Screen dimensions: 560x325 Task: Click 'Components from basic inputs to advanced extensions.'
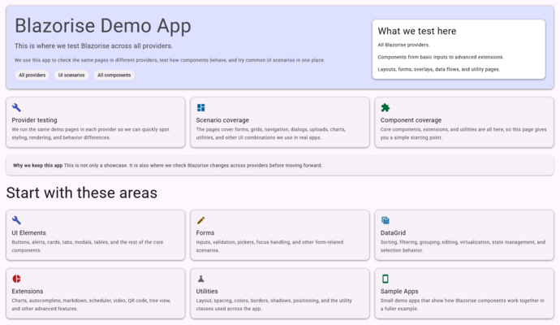(441, 57)
